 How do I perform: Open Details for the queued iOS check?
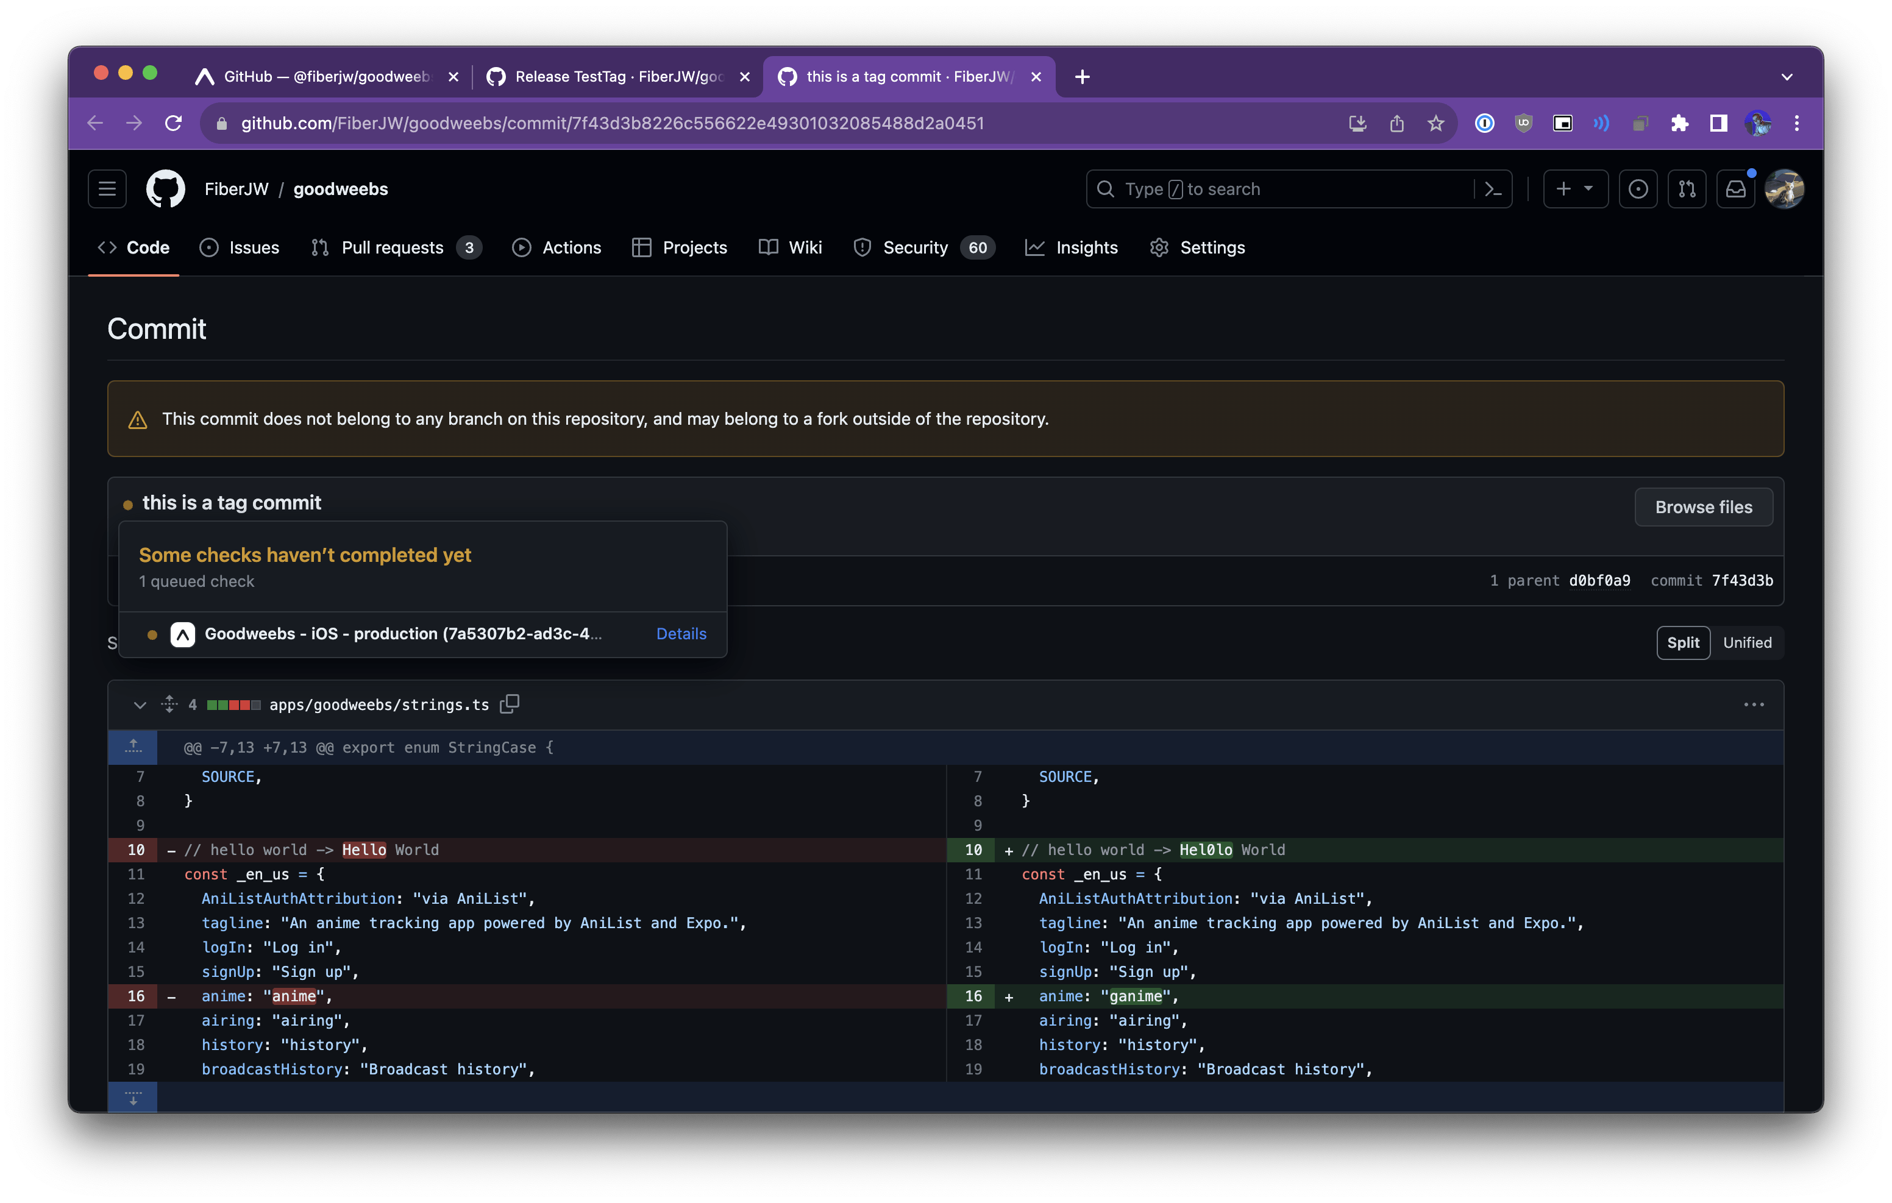pyautogui.click(x=680, y=633)
